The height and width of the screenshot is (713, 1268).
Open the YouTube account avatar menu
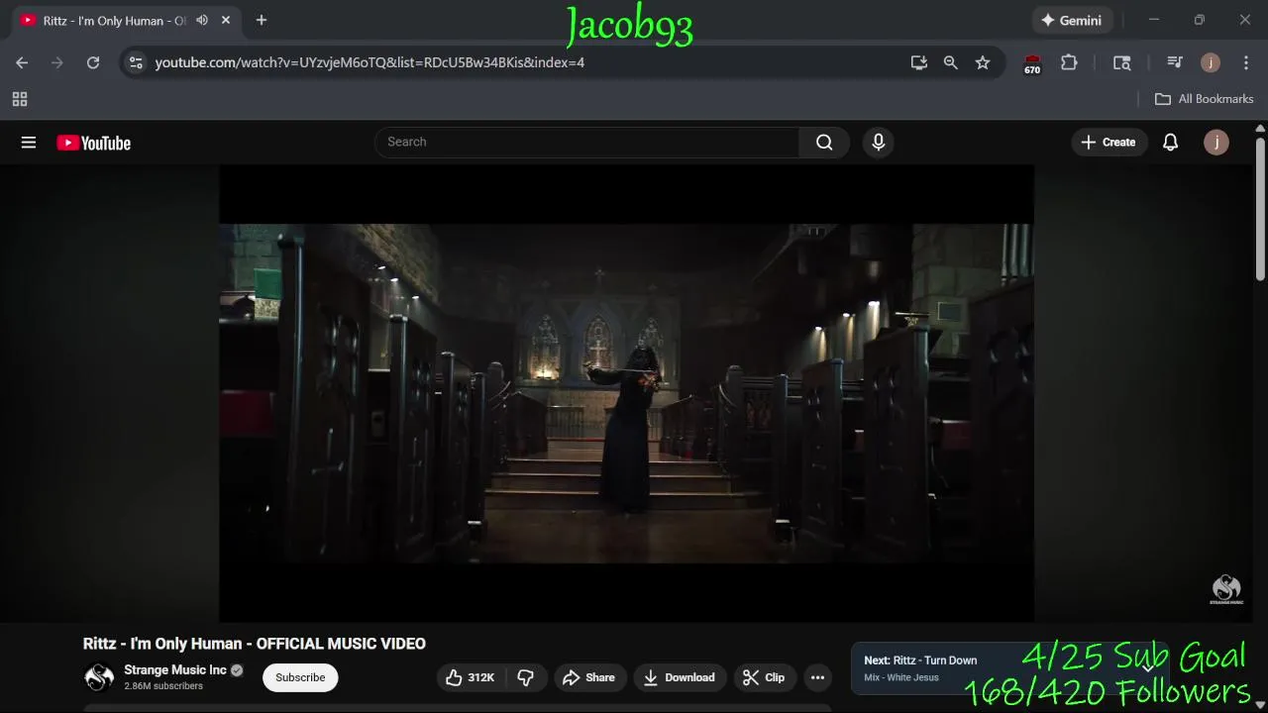1216,143
